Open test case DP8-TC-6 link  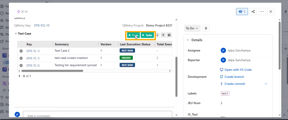tap(33, 65)
